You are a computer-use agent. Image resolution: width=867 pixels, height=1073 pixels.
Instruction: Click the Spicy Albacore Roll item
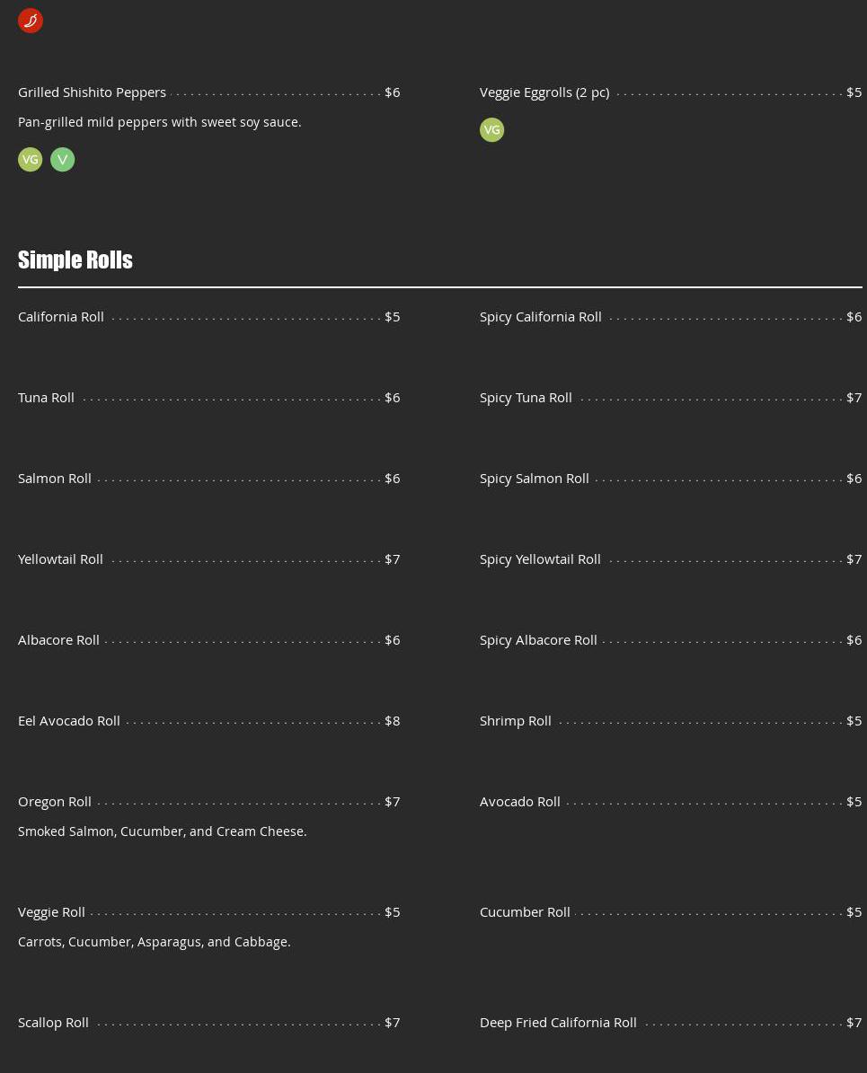pyautogui.click(x=538, y=640)
